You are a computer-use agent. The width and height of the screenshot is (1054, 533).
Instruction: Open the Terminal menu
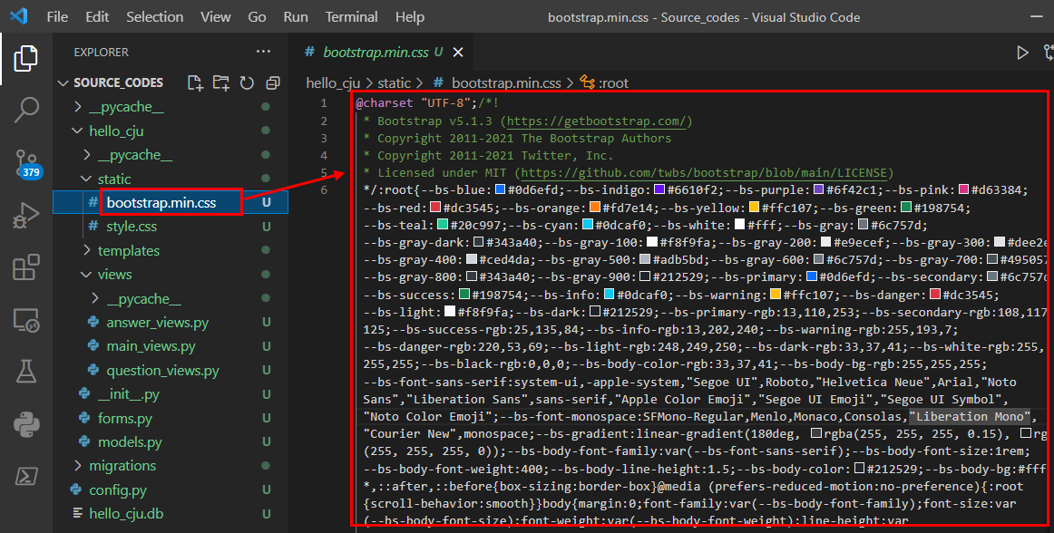point(351,17)
